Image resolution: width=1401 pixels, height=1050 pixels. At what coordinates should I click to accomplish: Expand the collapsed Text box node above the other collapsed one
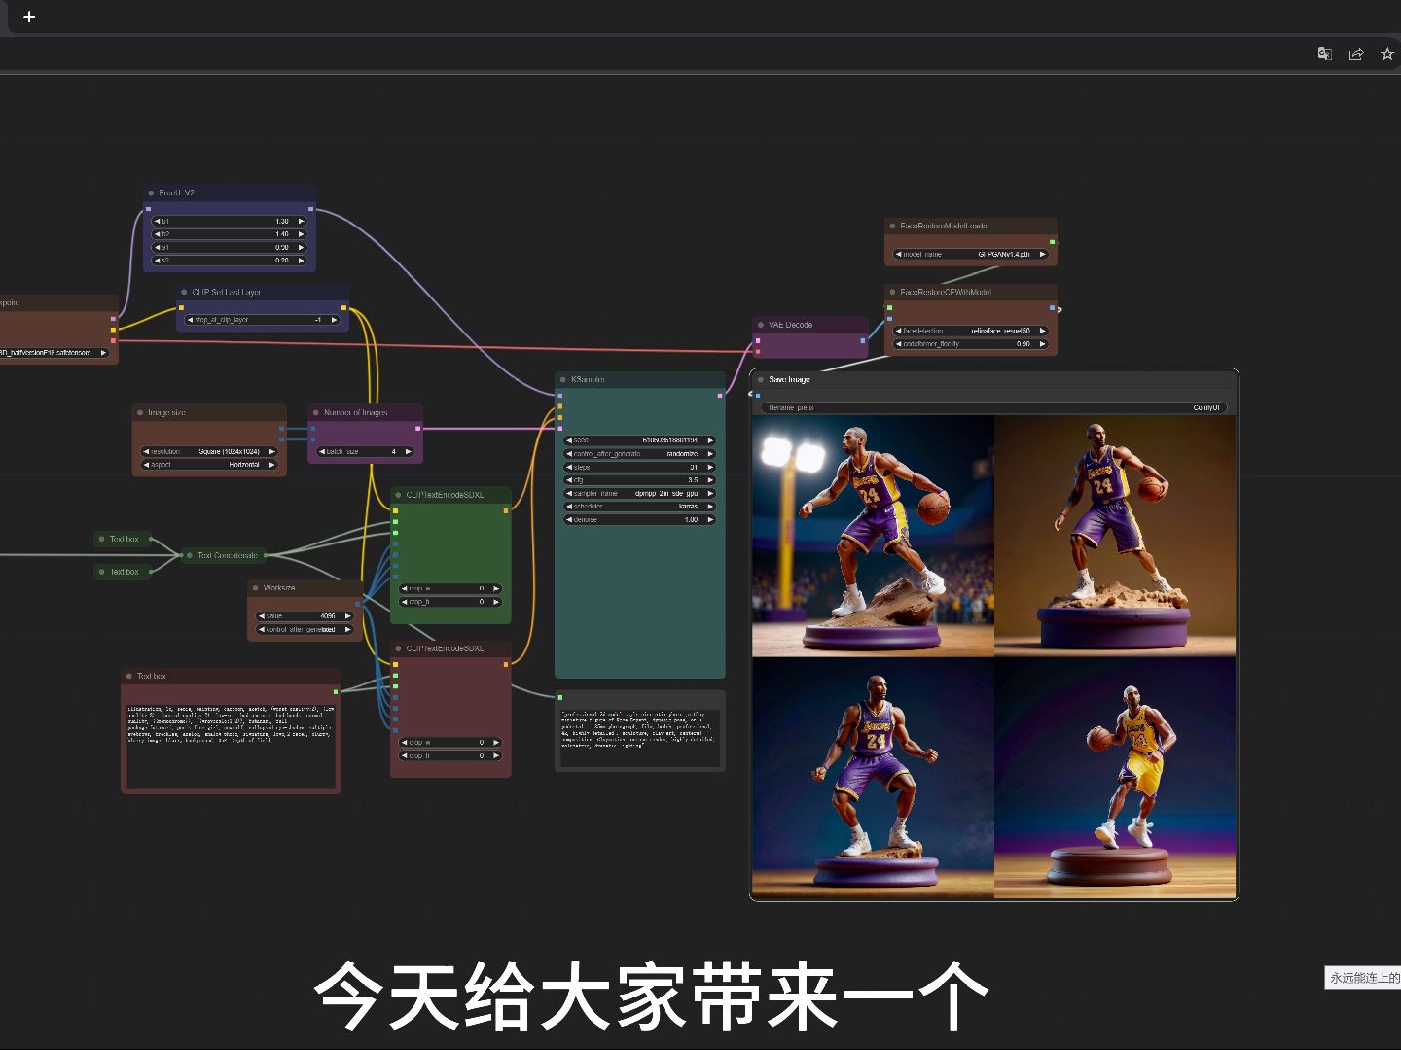[x=101, y=539]
